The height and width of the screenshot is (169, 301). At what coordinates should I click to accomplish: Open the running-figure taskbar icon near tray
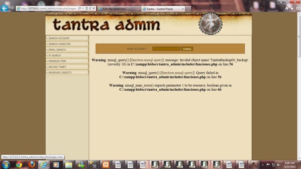click(254, 164)
